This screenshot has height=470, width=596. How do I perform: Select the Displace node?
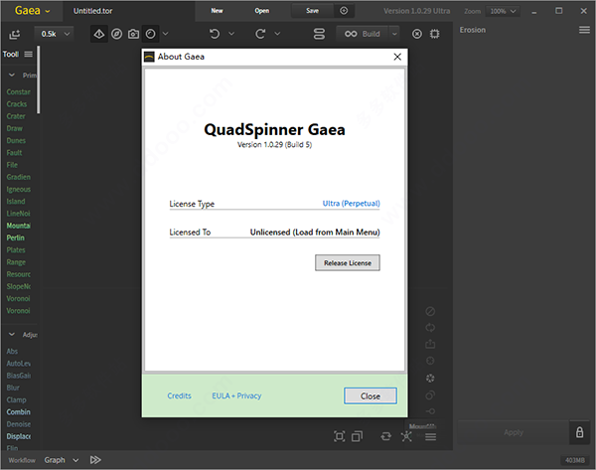pos(19,436)
